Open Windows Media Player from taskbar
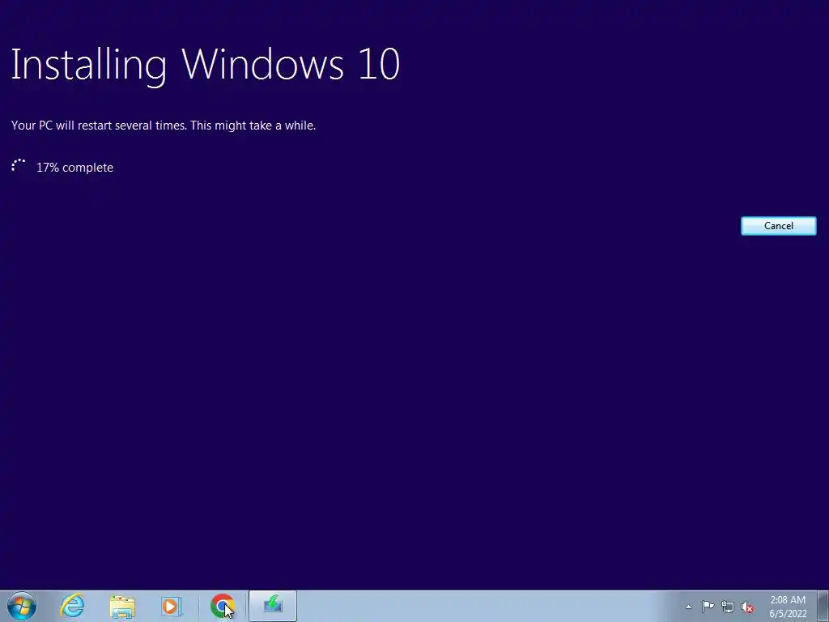This screenshot has width=829, height=622. (x=172, y=606)
